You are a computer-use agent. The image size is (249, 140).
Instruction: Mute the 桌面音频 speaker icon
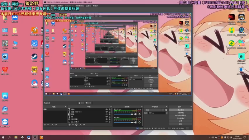[136, 122]
